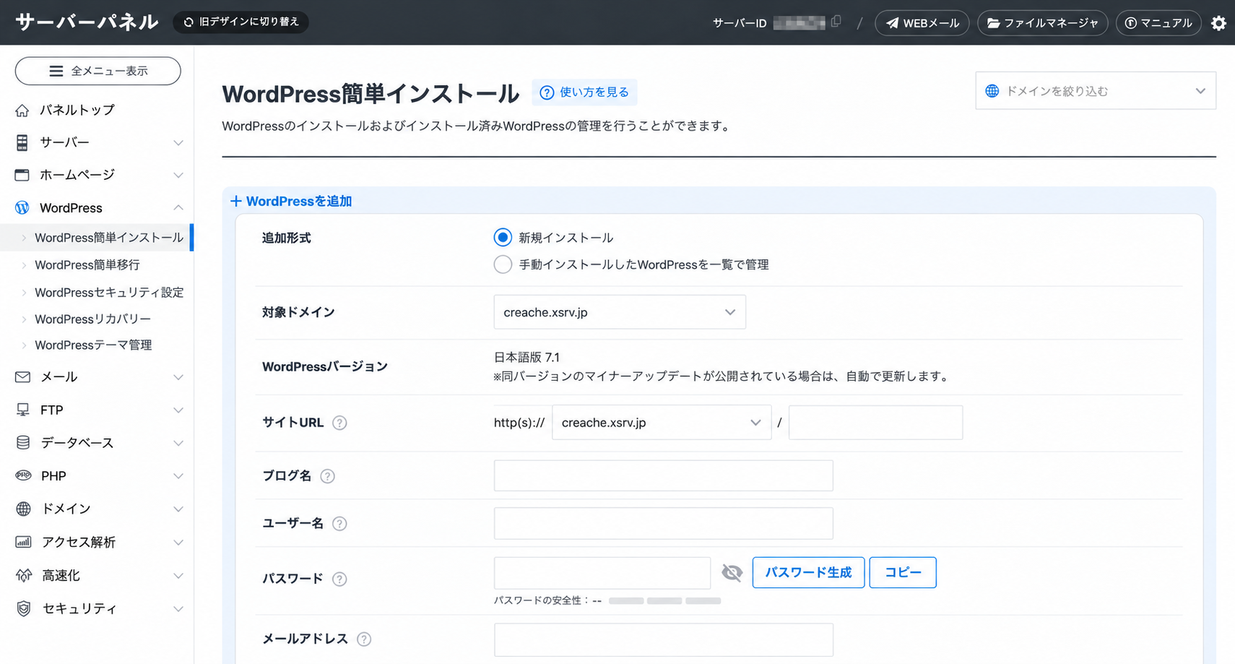Click the メール envelope icon in sidebar

(22, 377)
